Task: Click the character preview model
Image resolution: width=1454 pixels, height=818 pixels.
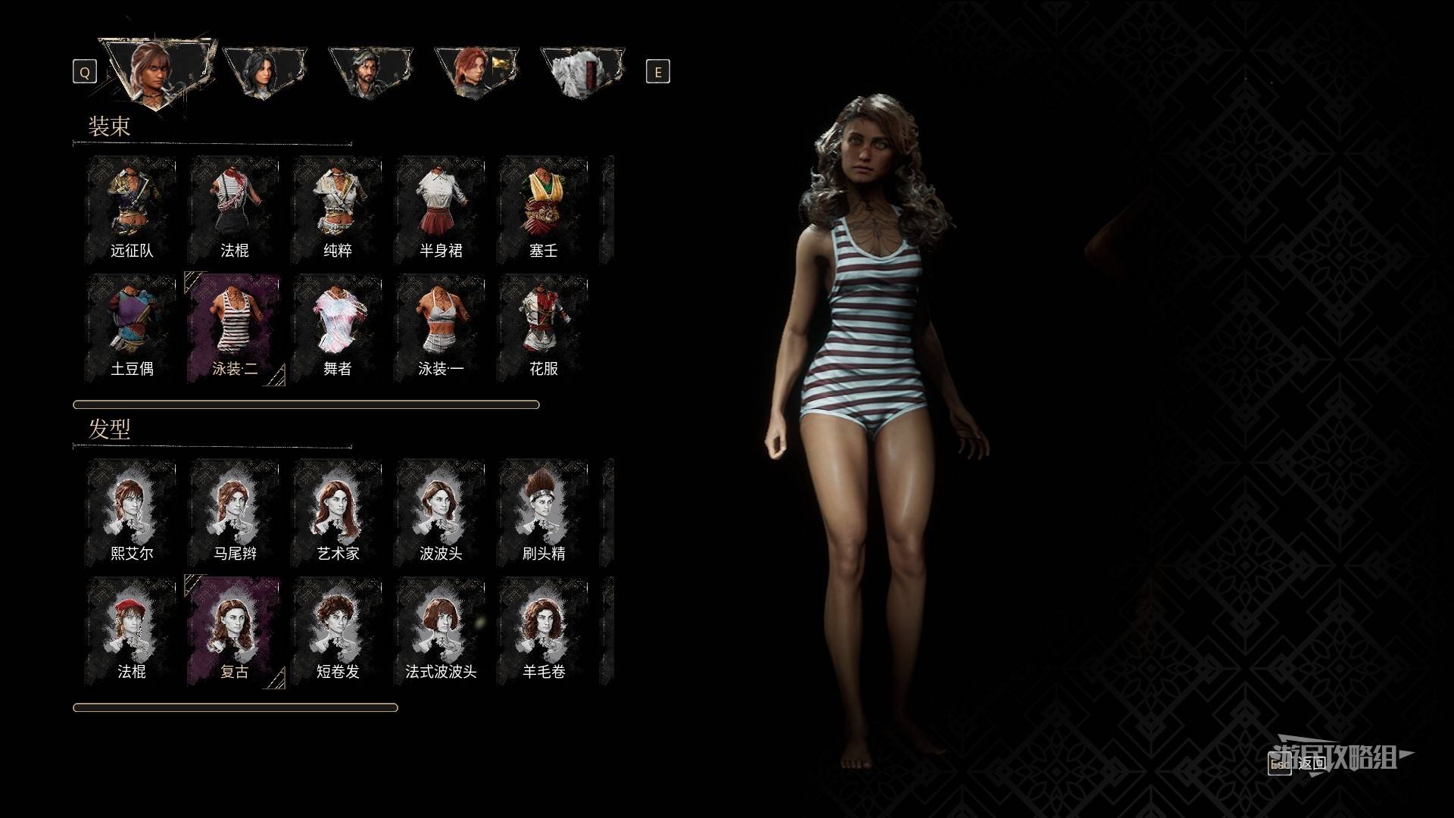Action: click(x=877, y=432)
